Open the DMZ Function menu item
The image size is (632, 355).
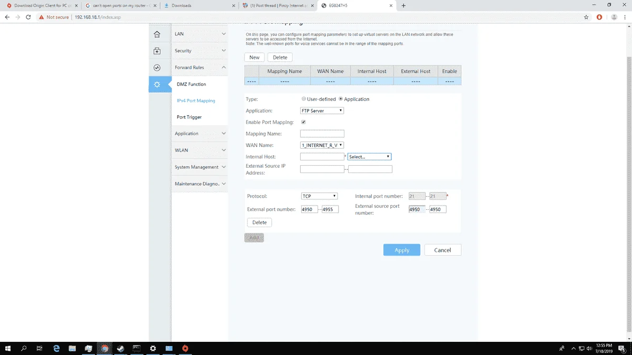pos(191,84)
